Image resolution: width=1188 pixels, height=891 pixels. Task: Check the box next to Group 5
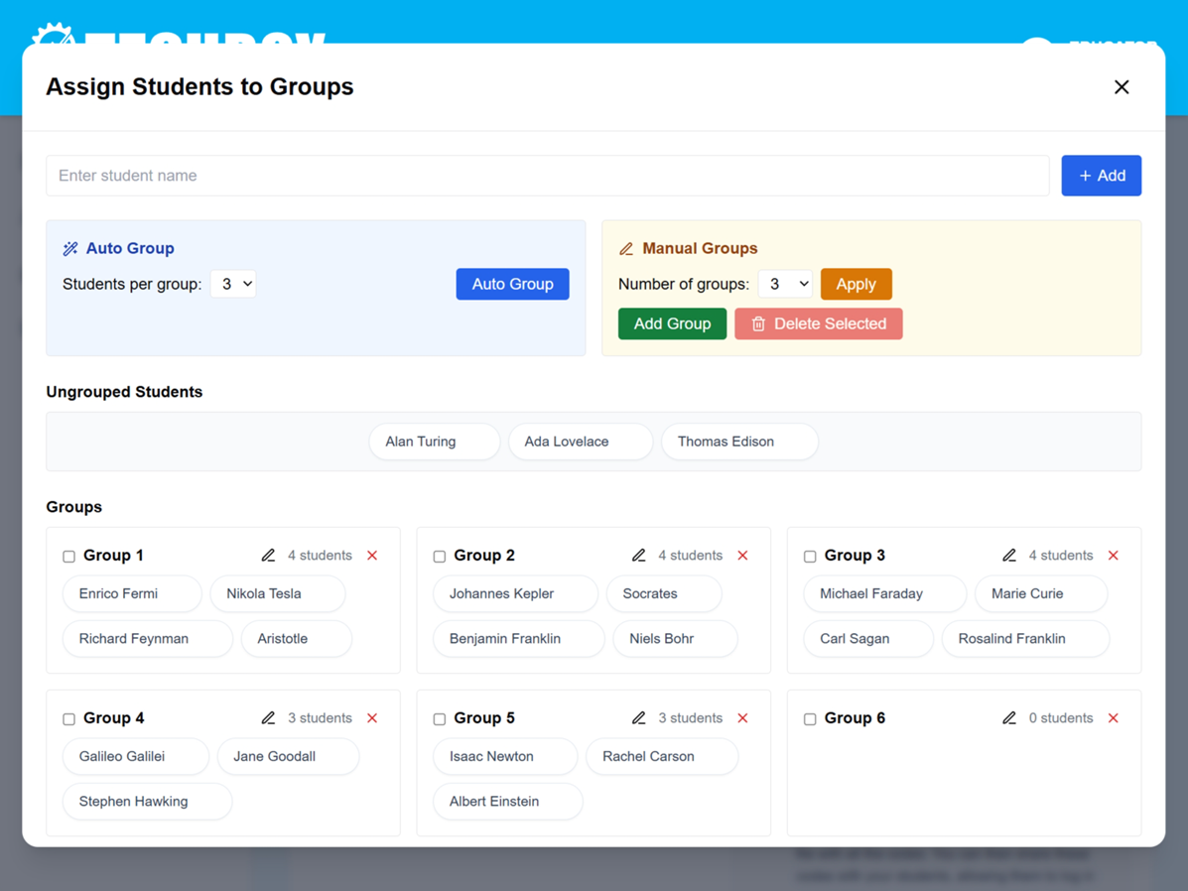(x=440, y=719)
